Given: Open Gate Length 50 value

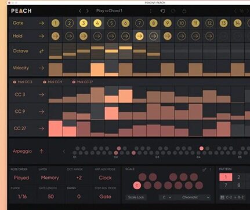Looking at the screenshot, I should click(50, 197).
